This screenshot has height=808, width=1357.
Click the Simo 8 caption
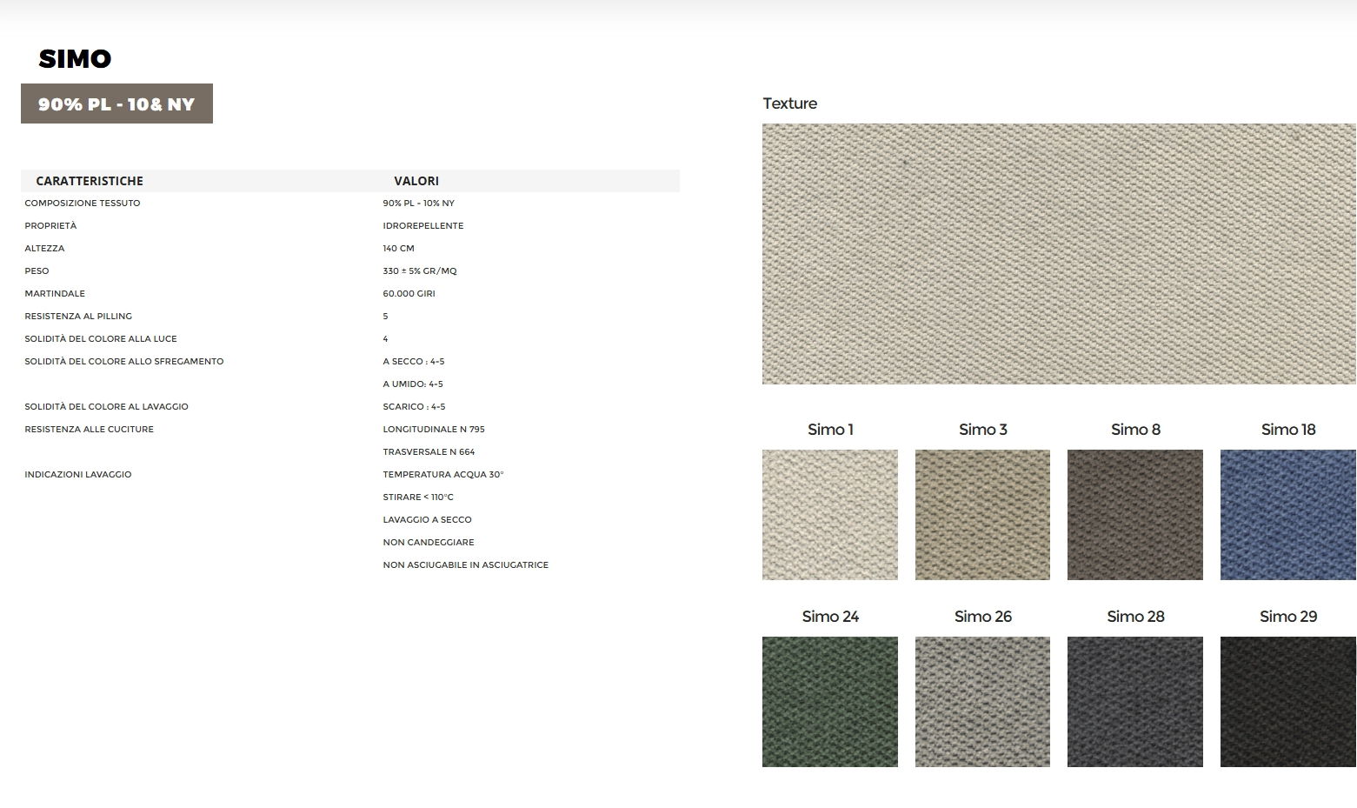1135,429
